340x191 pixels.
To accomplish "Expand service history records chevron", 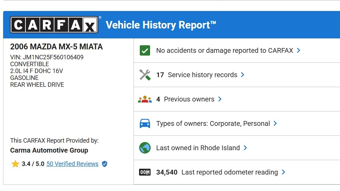I will click(242, 75).
